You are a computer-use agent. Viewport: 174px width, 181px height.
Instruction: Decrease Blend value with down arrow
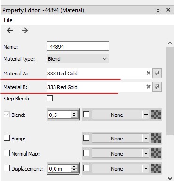[74, 116]
